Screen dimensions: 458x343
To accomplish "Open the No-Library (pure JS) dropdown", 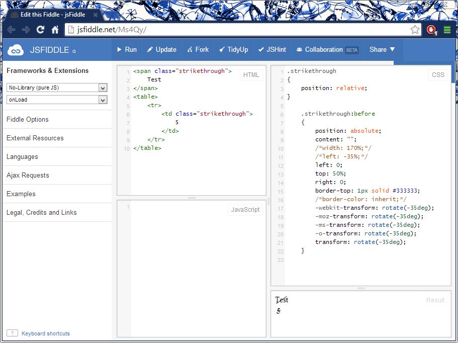I will pos(57,88).
